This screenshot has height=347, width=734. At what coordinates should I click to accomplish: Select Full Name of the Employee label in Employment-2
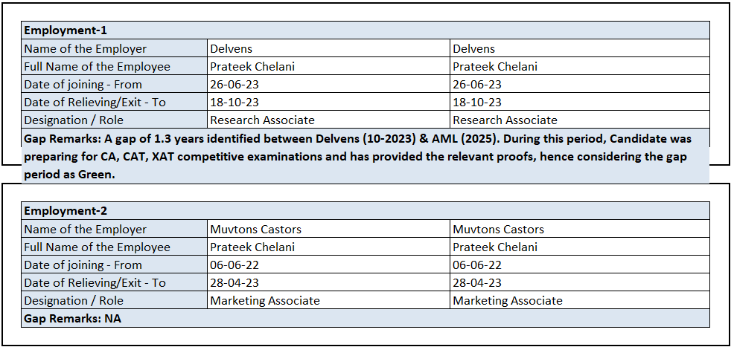[x=97, y=247]
